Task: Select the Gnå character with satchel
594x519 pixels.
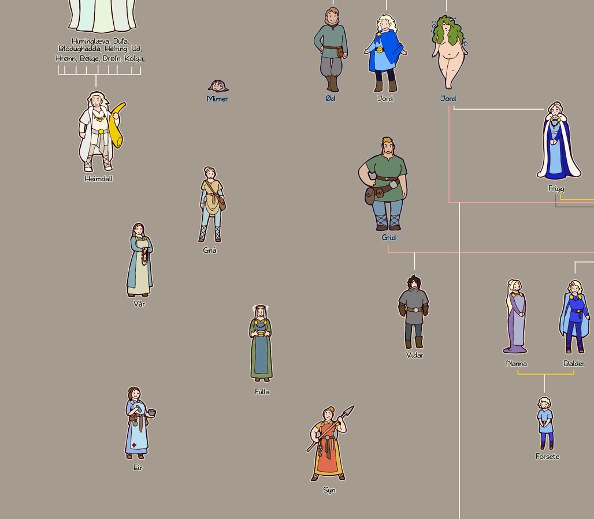Action: point(211,205)
